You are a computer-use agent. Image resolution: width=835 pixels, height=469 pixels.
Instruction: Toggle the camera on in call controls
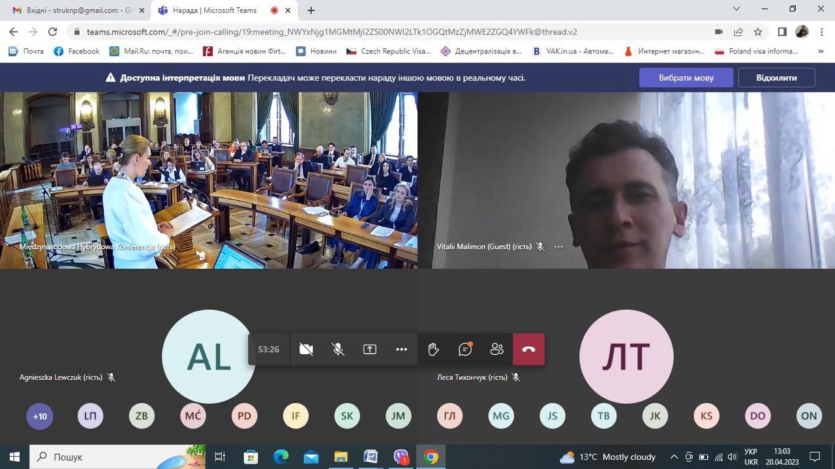[x=306, y=350]
